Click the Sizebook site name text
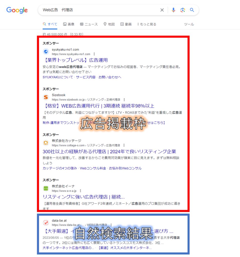This screenshot has width=240, height=257. pos(59,95)
